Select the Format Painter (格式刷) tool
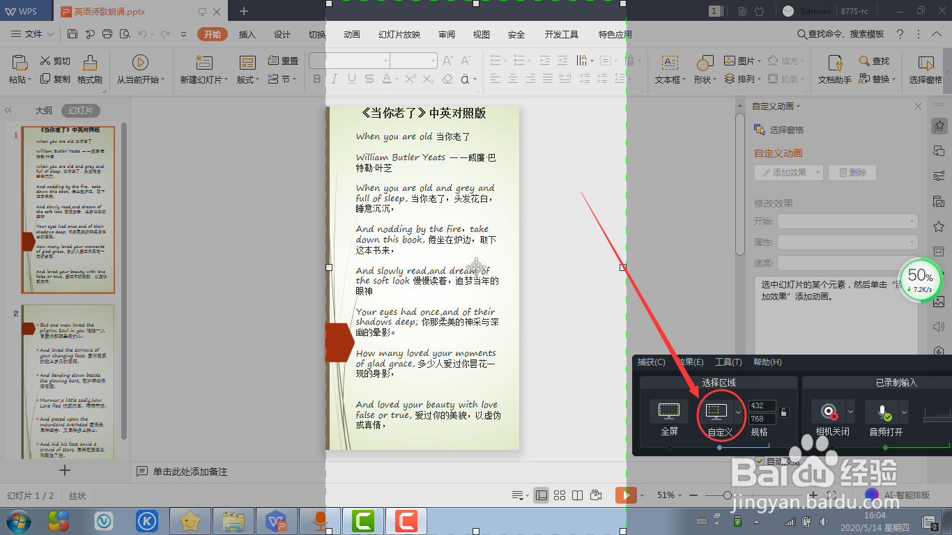952x535 pixels. point(89,70)
